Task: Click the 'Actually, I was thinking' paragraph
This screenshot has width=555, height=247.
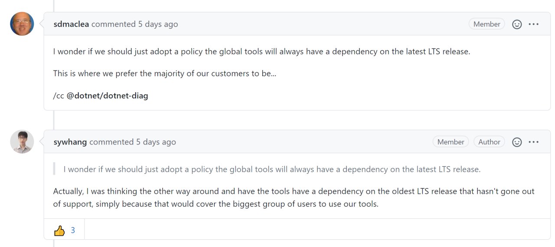Action: pos(294,197)
